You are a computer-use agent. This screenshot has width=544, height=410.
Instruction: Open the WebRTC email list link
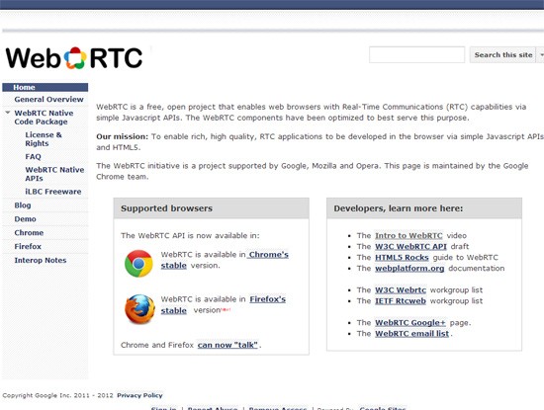click(411, 333)
